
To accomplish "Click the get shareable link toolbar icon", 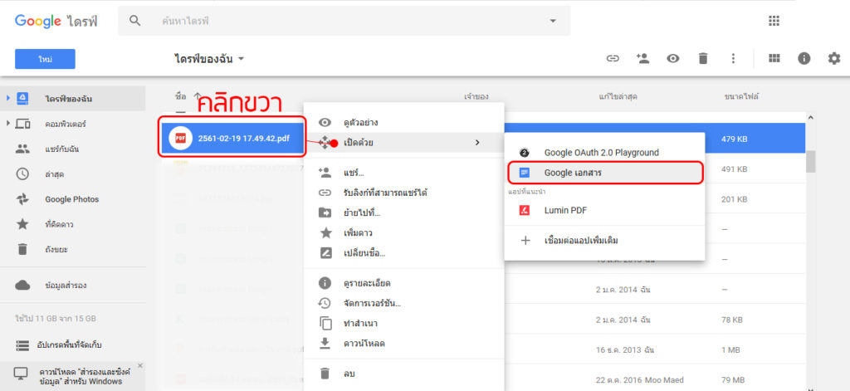I will point(613,59).
